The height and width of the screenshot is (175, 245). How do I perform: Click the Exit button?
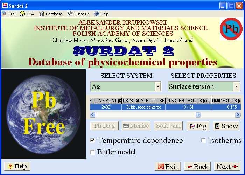click(x=168, y=167)
